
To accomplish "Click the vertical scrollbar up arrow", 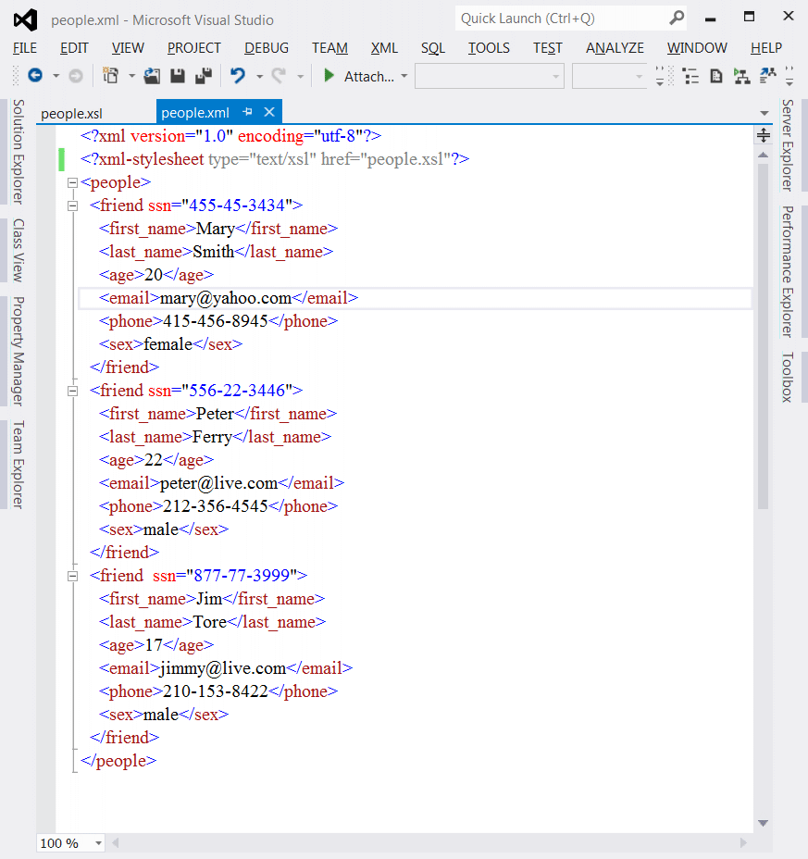I will [x=763, y=155].
